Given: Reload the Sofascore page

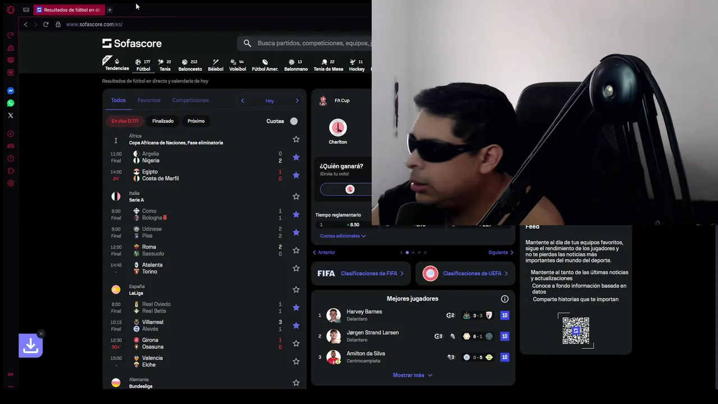Looking at the screenshot, I should point(45,24).
